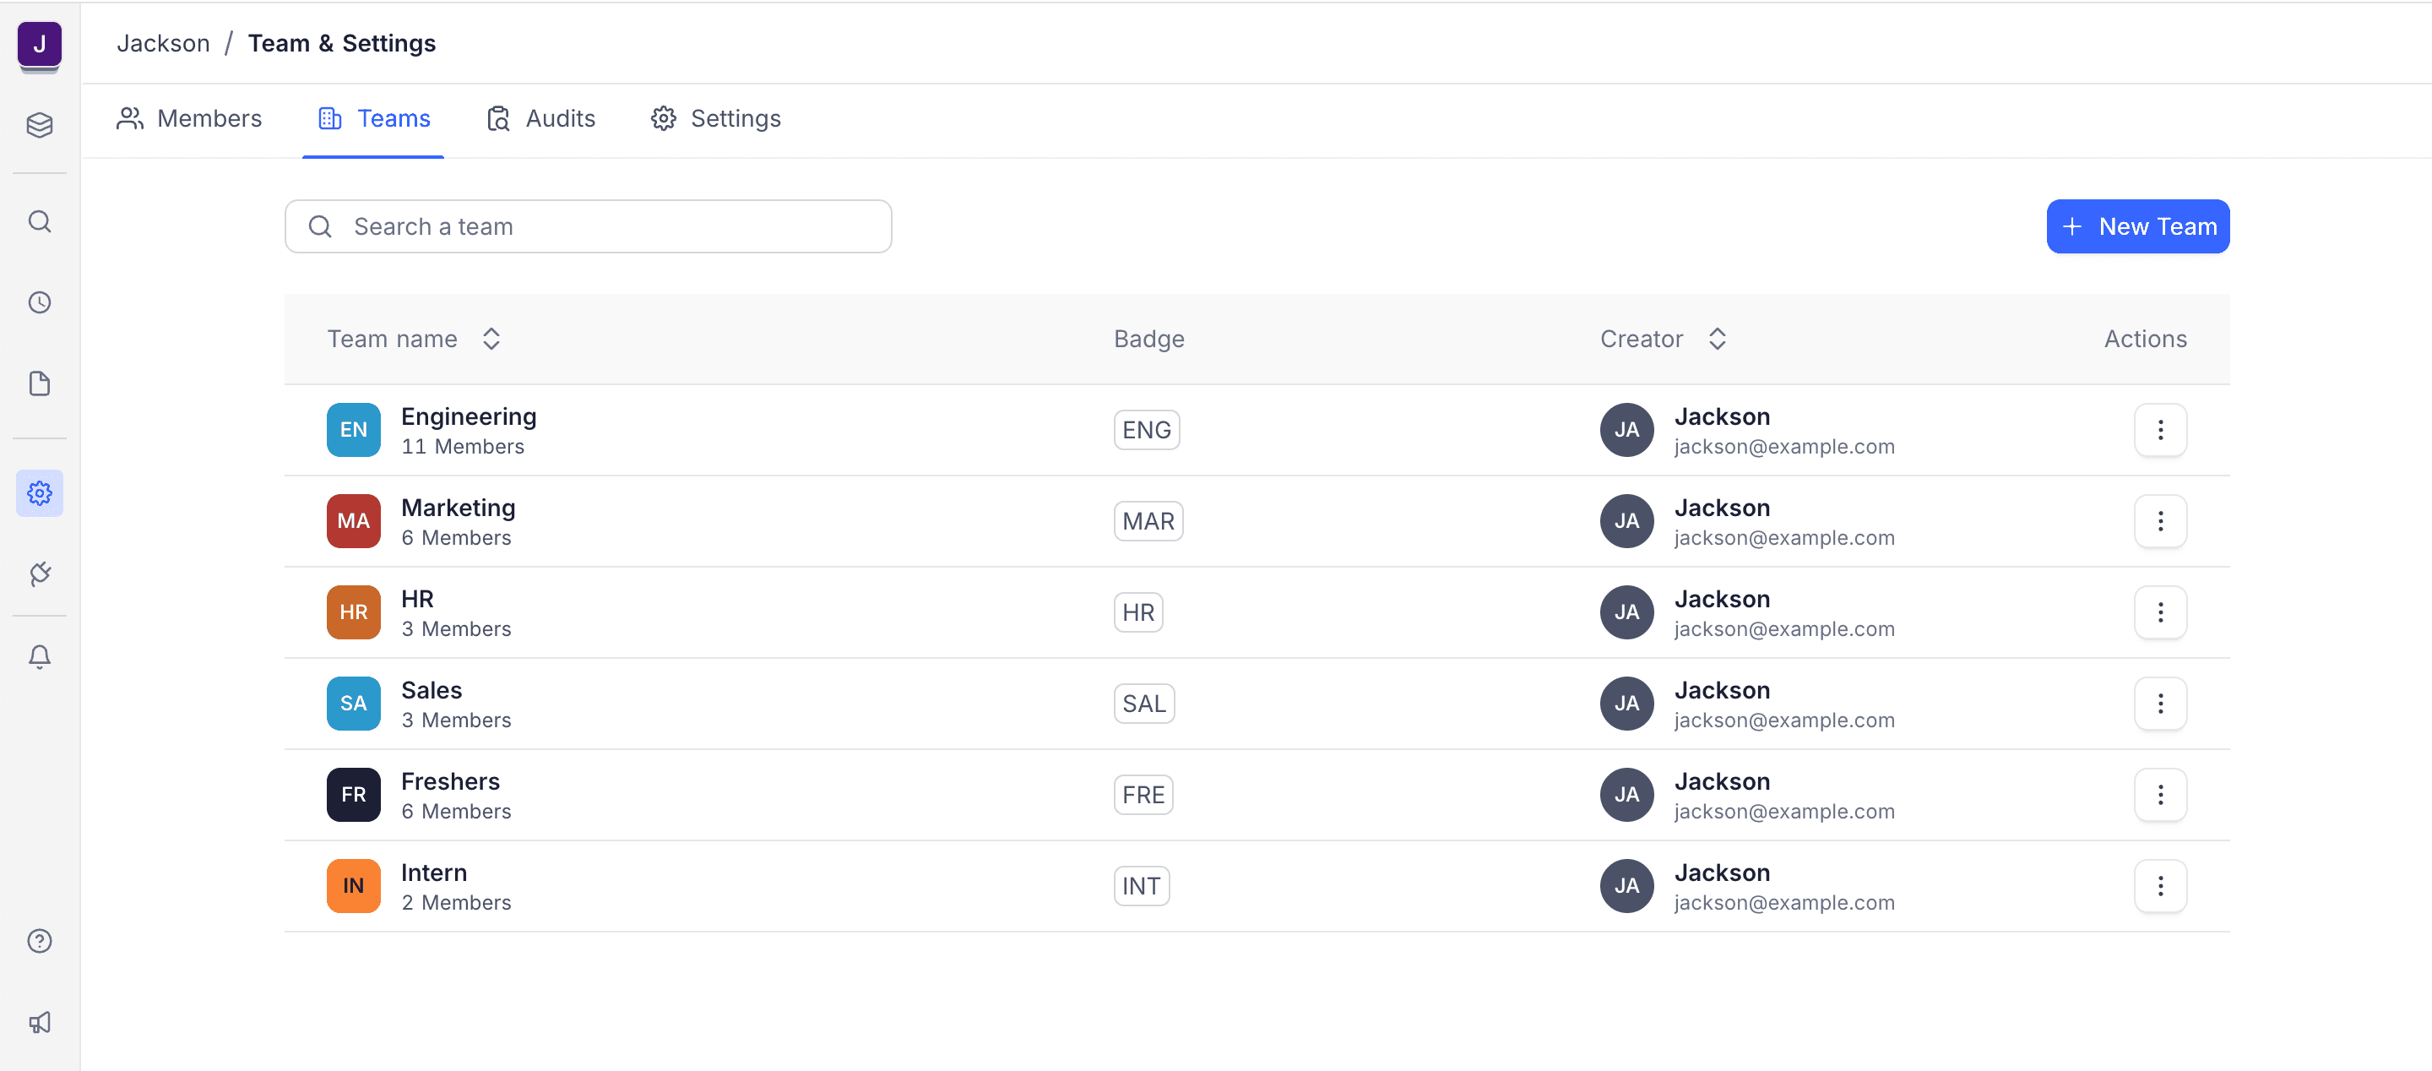The image size is (2432, 1071).
Task: Click the layers stack sidebar icon
Action: [40, 125]
